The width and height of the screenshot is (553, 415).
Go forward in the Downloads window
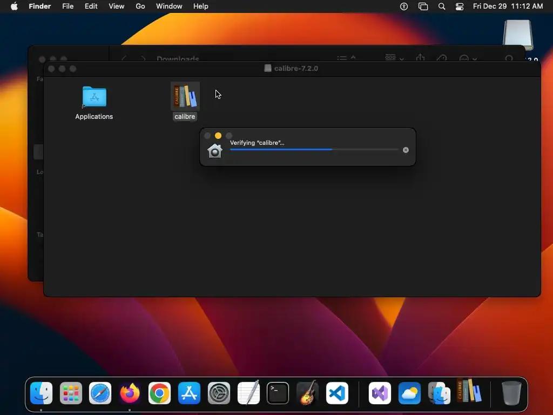(143, 58)
